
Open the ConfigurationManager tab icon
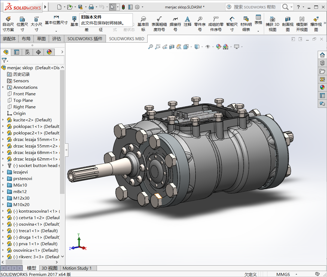pos(27,52)
